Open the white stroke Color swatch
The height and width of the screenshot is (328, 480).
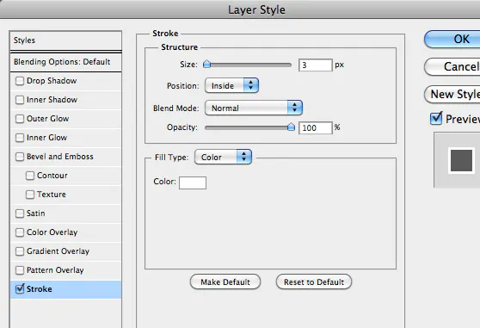coord(193,183)
